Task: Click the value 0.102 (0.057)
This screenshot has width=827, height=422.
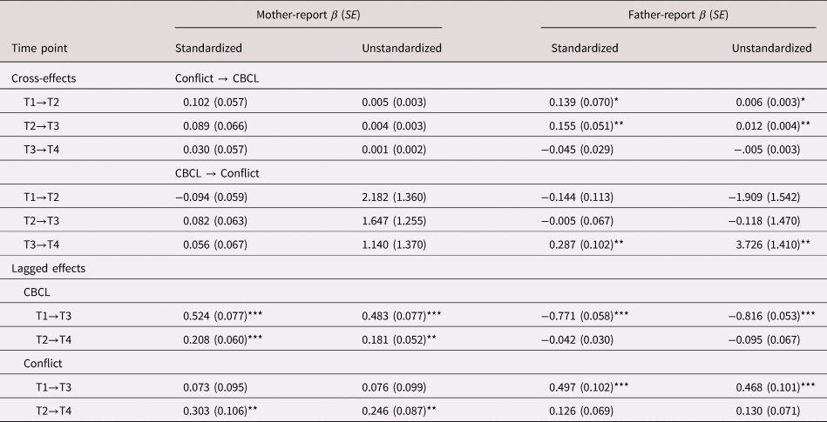Action: tap(214, 101)
